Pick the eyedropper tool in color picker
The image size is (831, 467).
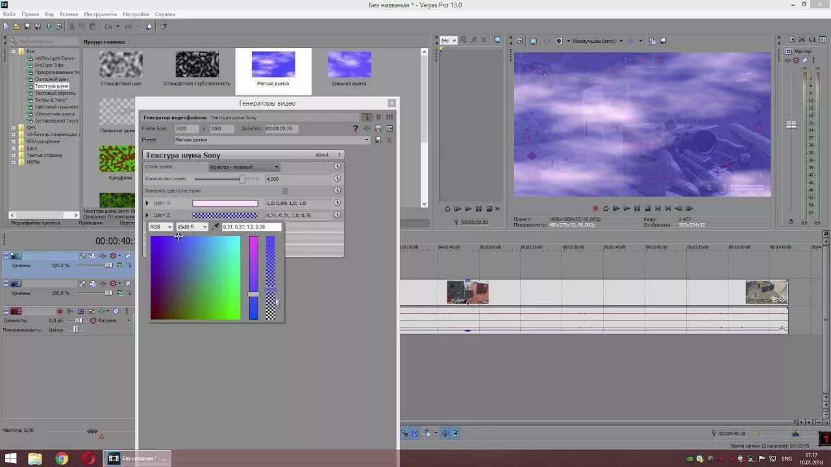tap(216, 227)
